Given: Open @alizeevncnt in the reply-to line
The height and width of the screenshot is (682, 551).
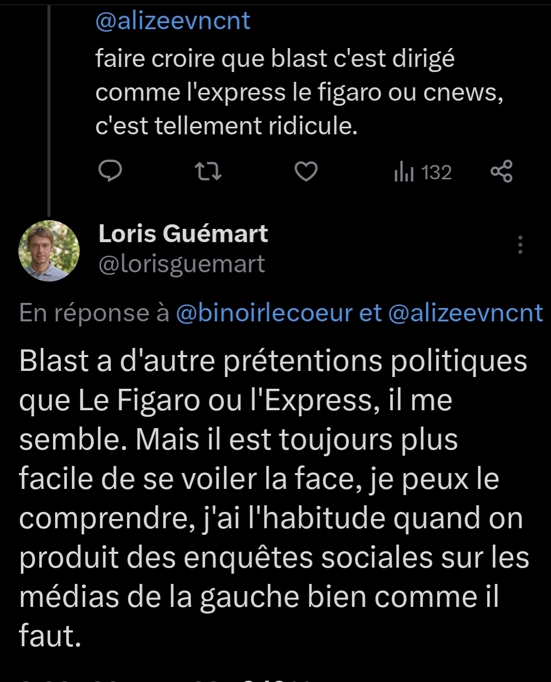Looking at the screenshot, I should coord(465,313).
